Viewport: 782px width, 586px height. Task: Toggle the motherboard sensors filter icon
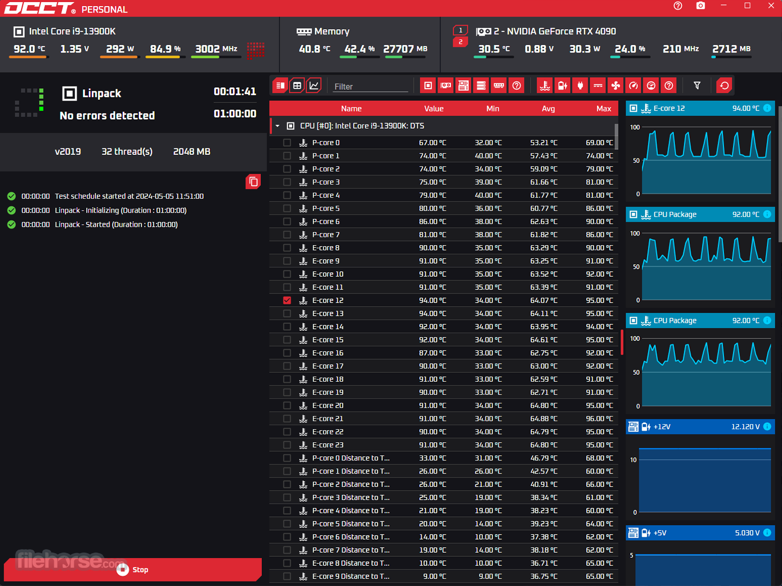(463, 86)
